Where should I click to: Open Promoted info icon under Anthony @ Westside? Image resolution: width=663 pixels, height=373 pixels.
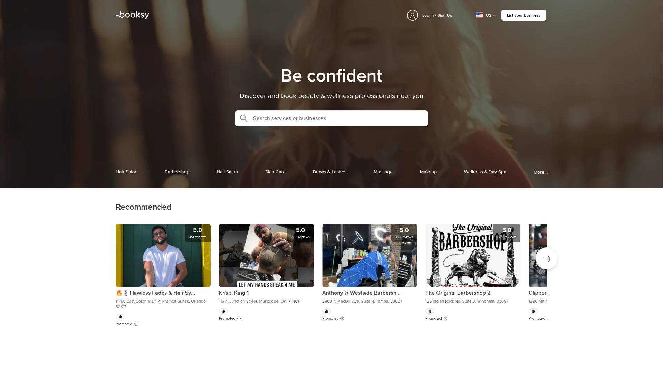coord(342,319)
